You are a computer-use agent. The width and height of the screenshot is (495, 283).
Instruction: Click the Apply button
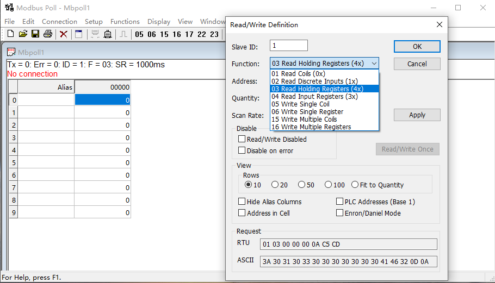417,115
